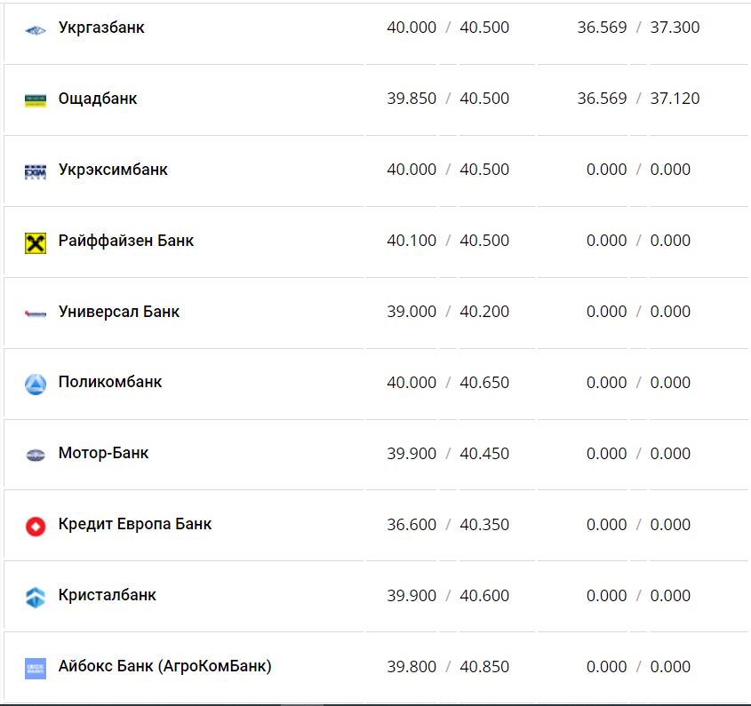Click the Укргазбанк logo icon
The width and height of the screenshot is (751, 706).
click(35, 30)
